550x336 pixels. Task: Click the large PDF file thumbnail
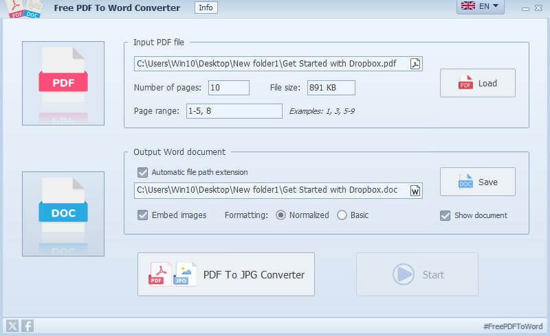63,83
